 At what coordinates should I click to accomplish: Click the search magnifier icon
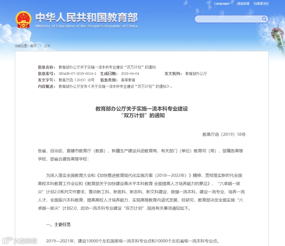(x=264, y=19)
